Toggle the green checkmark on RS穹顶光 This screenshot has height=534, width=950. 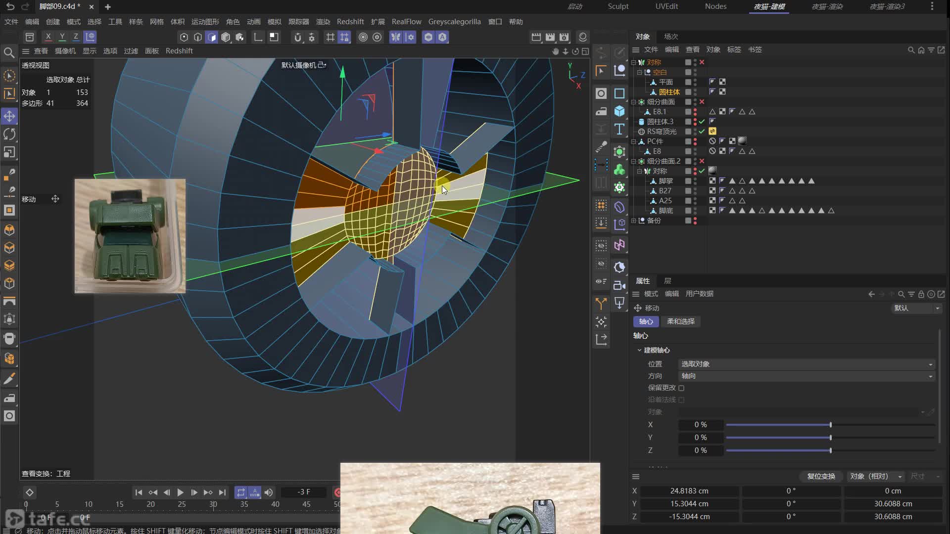(x=702, y=132)
